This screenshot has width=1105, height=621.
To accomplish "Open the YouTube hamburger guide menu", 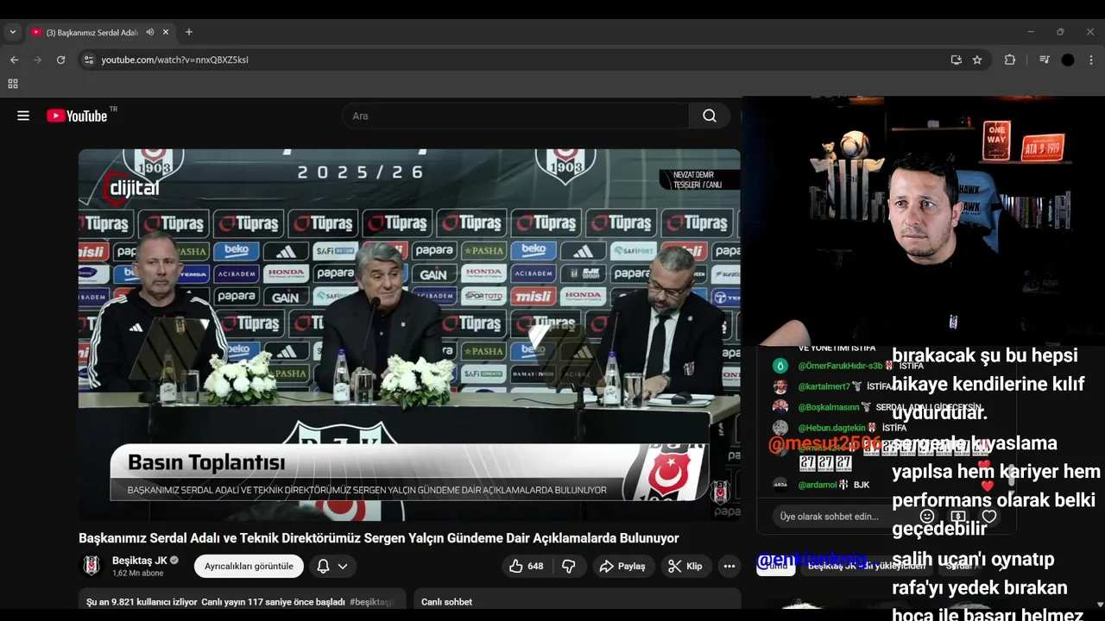I will click(23, 116).
